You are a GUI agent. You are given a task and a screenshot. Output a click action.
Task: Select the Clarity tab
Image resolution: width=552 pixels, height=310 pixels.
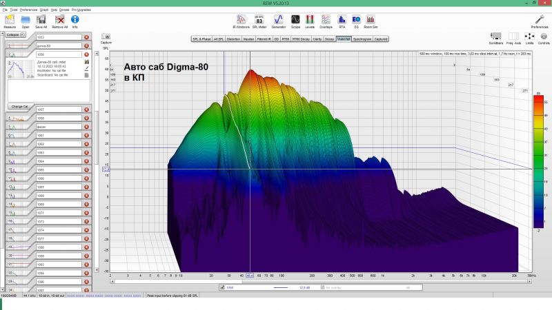(x=317, y=39)
